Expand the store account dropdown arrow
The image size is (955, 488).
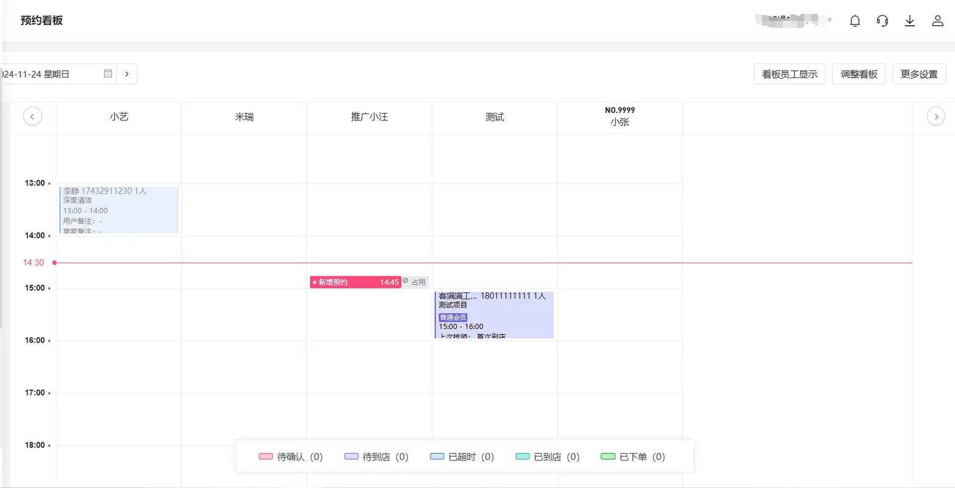pyautogui.click(x=830, y=21)
